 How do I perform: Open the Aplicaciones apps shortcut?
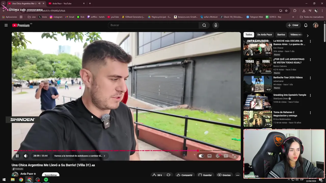9,17
